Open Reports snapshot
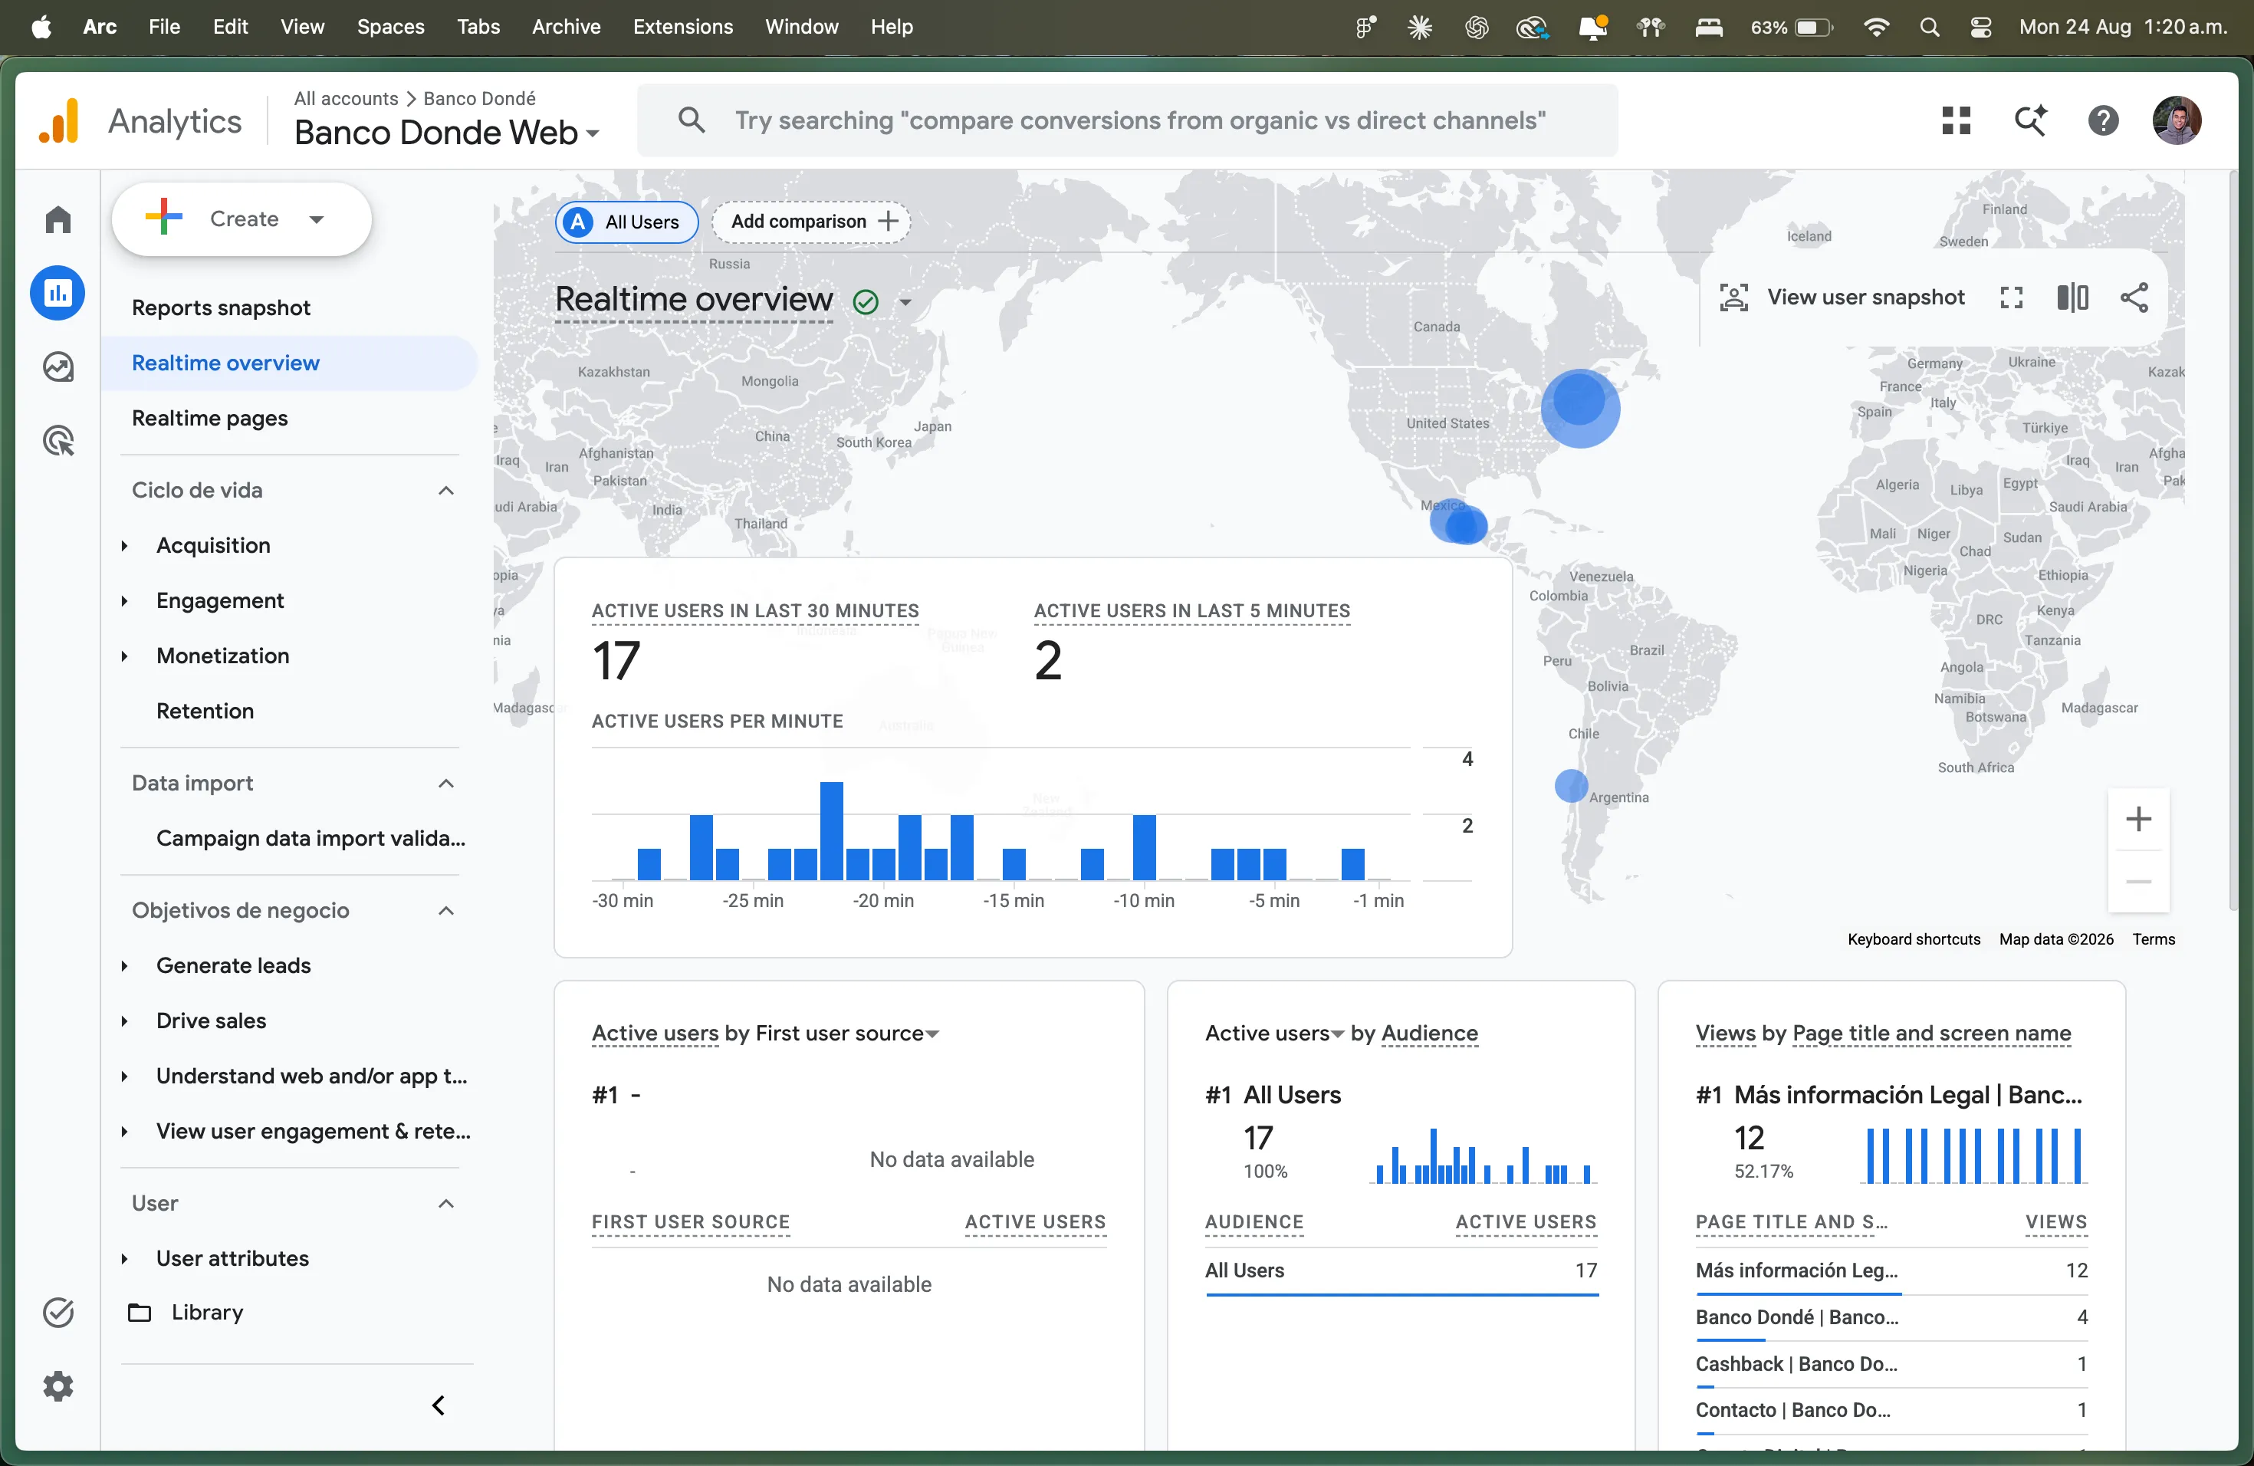 pos(221,307)
